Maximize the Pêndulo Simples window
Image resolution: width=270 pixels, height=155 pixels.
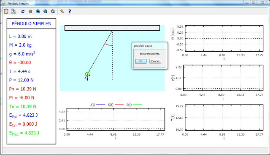254,3
